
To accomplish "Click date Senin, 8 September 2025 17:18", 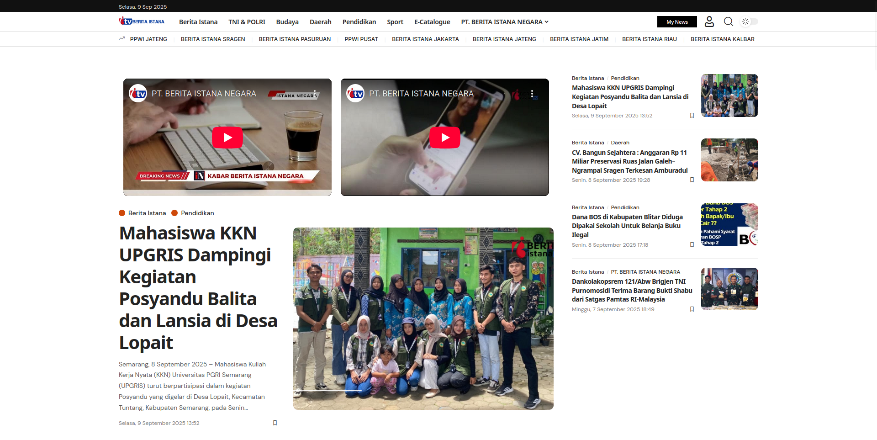I will click(610, 245).
